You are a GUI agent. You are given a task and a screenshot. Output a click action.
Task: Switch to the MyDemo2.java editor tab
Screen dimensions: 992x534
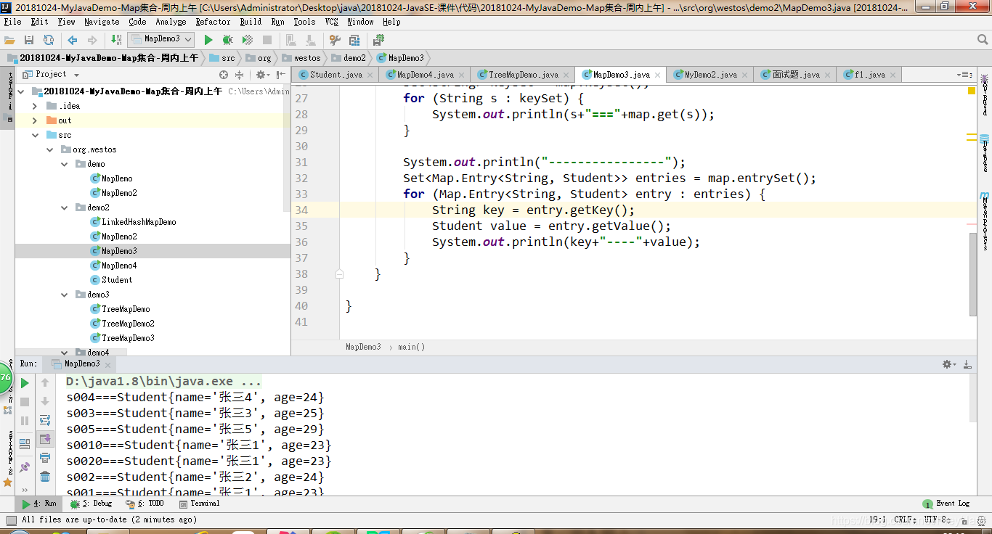coord(710,75)
